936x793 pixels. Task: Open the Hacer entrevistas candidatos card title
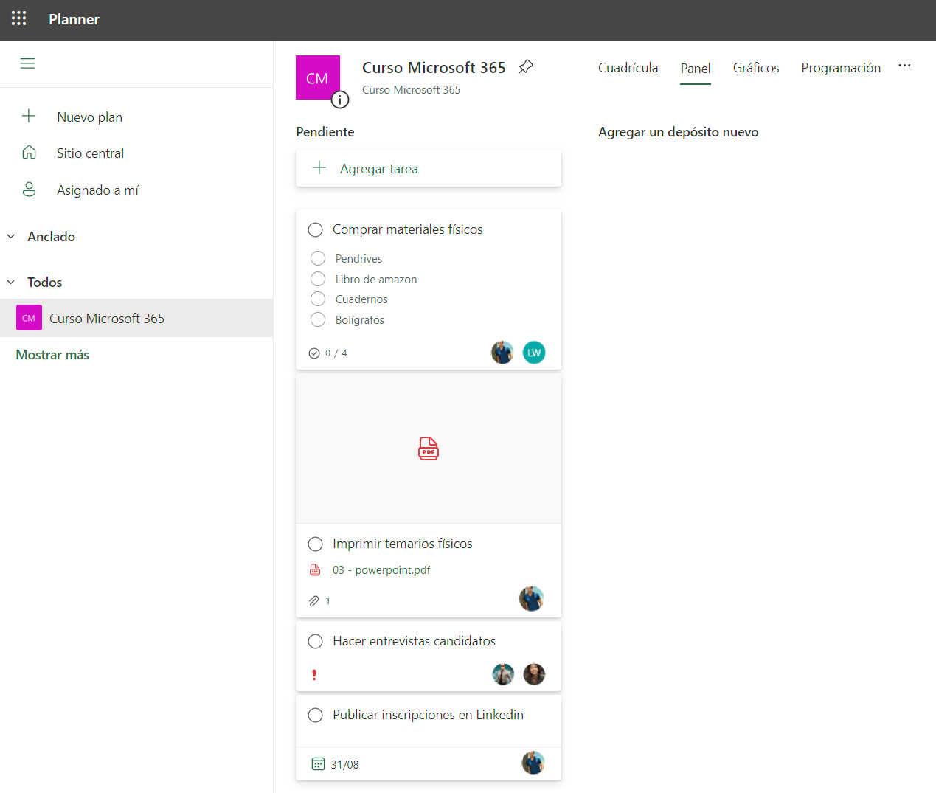click(x=415, y=641)
